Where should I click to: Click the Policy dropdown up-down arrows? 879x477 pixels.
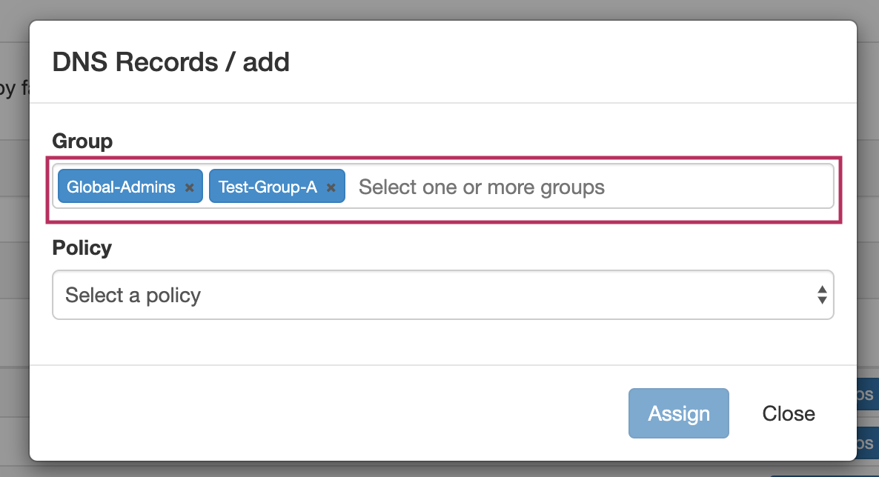tap(821, 295)
